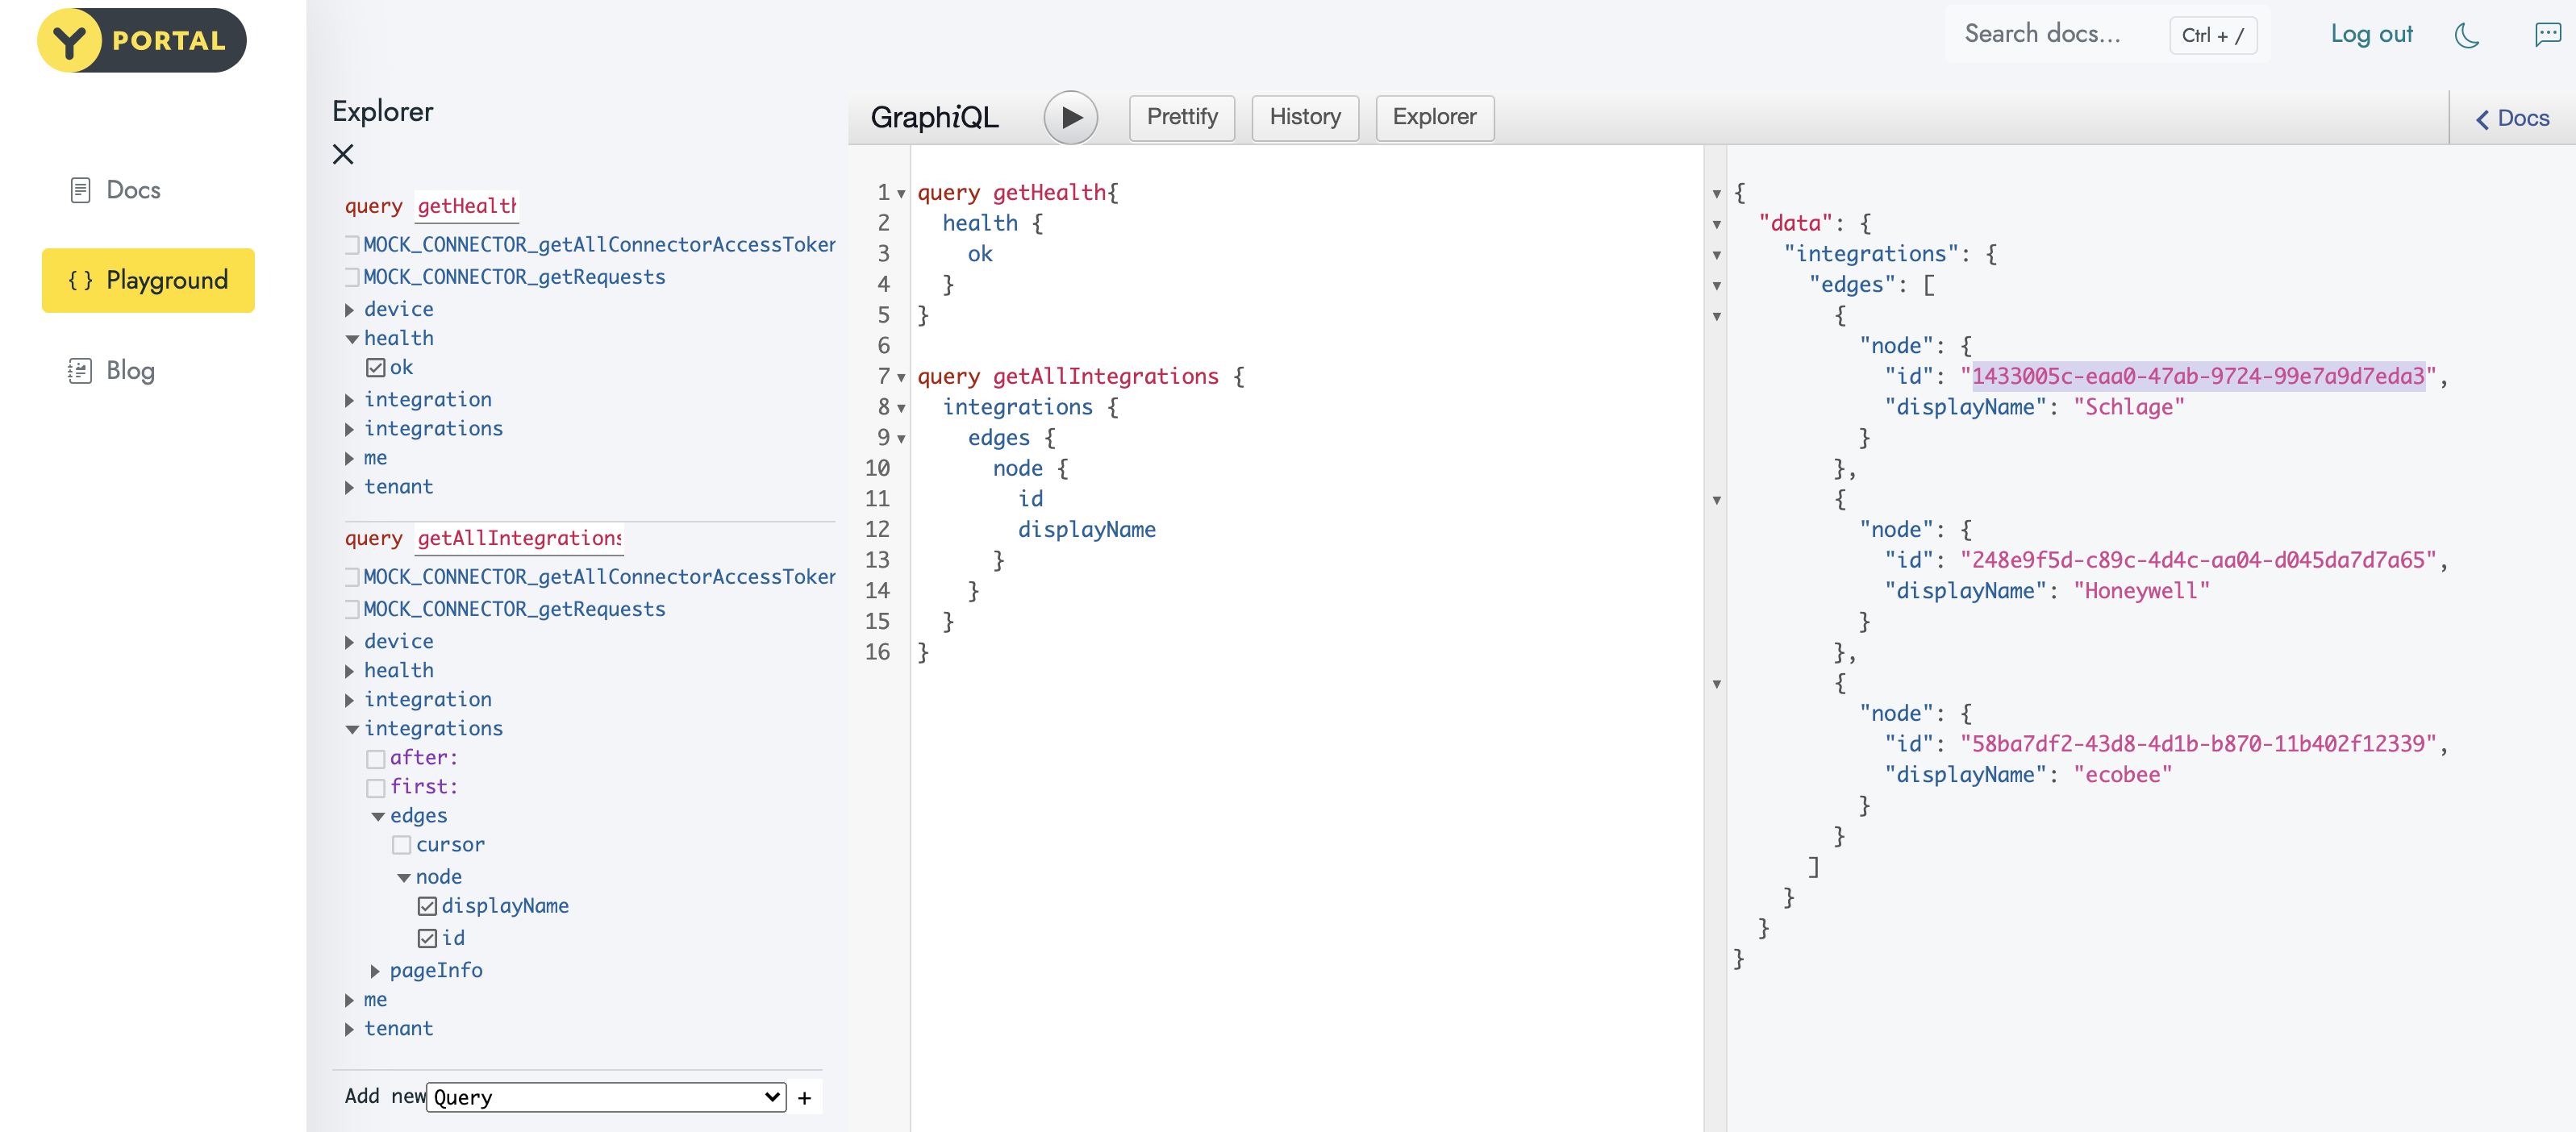Navigate to the Blog section
This screenshot has height=1132, width=2576.
128,368
